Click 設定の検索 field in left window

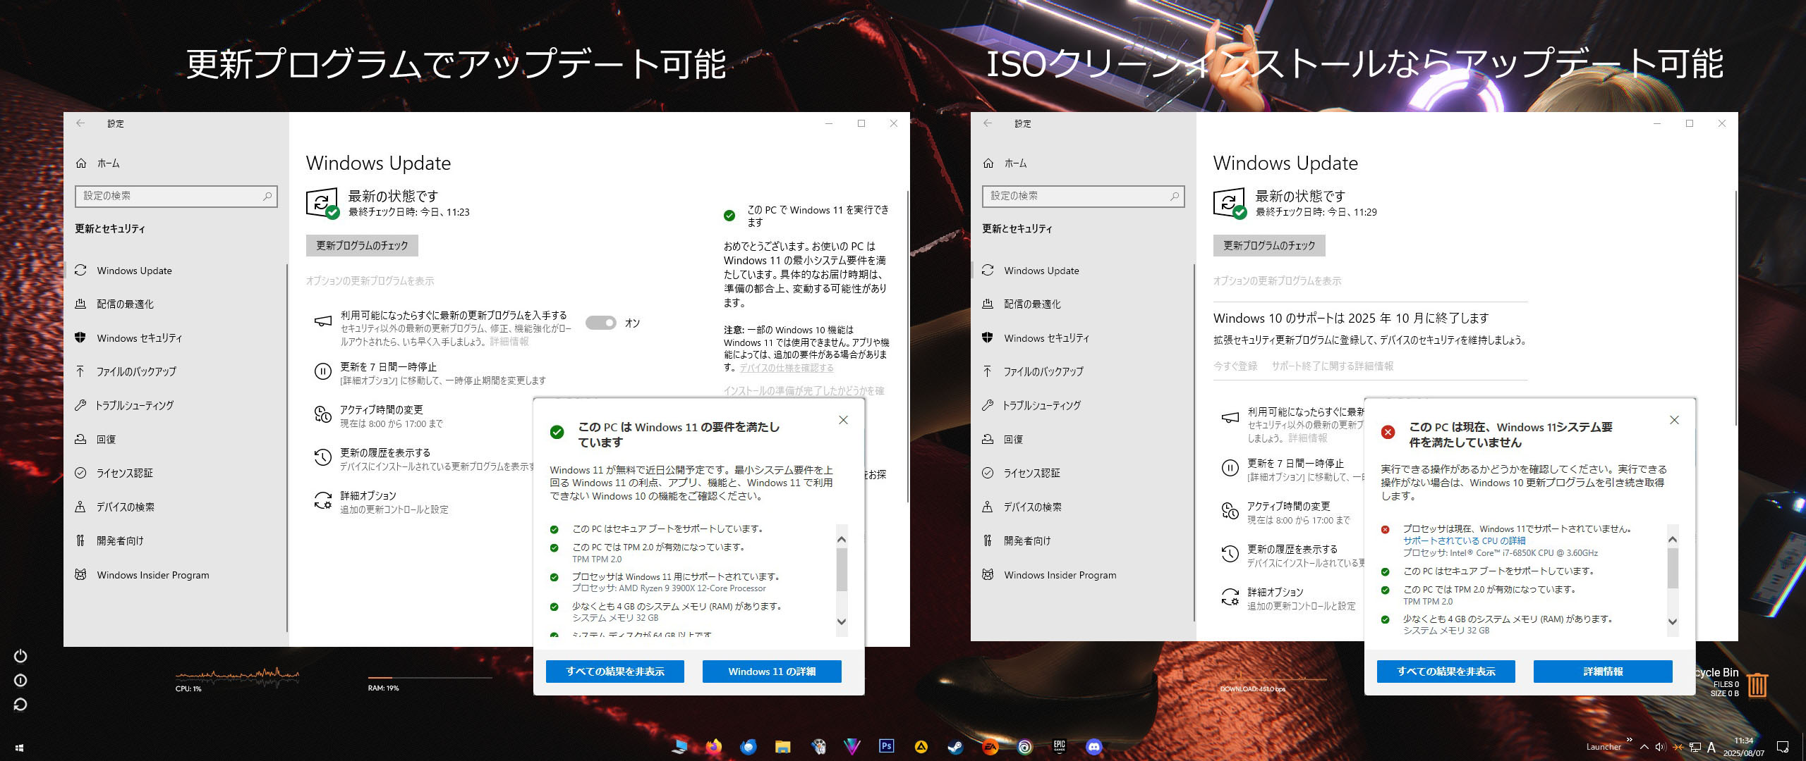pos(176,196)
